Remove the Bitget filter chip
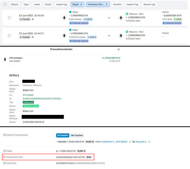The width and height of the screenshot is (190, 169). point(81,4)
